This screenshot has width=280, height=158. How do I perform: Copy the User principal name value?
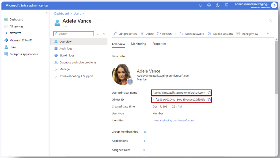pos(209,93)
